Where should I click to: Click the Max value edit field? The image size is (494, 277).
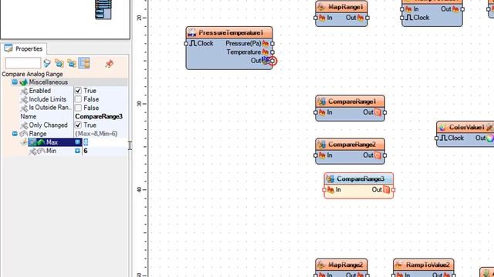[x=105, y=142]
